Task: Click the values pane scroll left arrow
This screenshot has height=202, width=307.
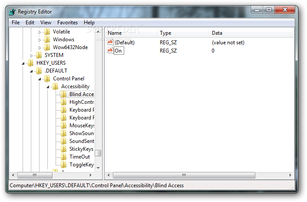Action: point(109,175)
